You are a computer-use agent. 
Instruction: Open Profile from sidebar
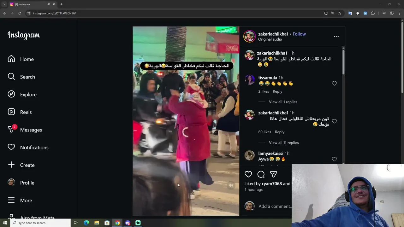tap(21, 183)
